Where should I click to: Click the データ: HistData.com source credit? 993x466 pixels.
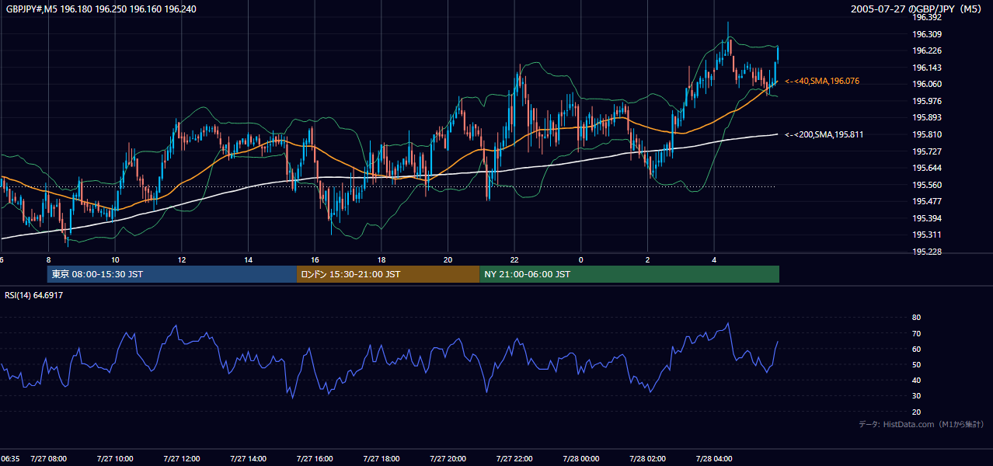(921, 424)
